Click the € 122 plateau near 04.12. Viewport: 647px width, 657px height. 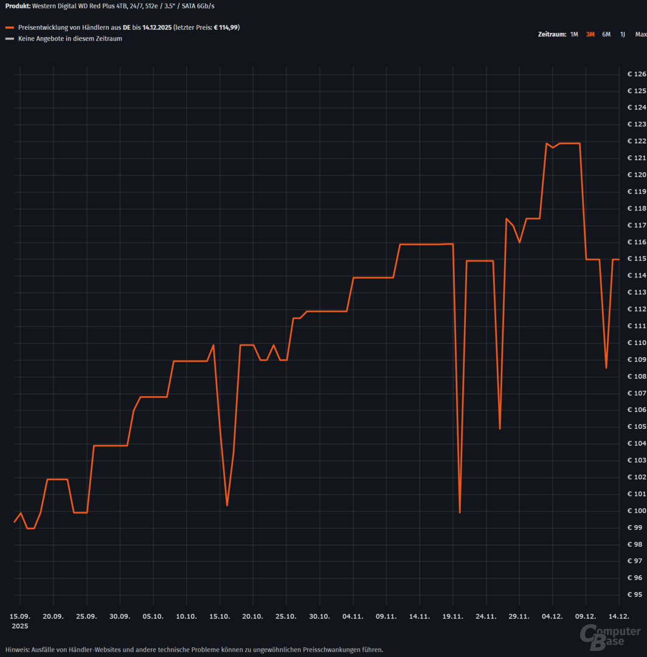[x=569, y=144]
